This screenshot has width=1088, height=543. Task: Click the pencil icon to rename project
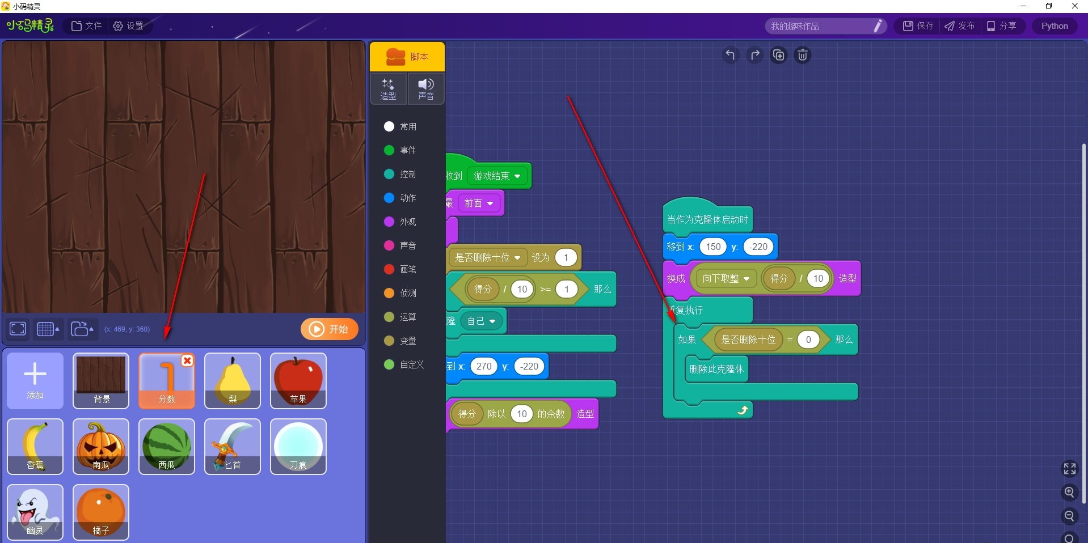tap(878, 26)
